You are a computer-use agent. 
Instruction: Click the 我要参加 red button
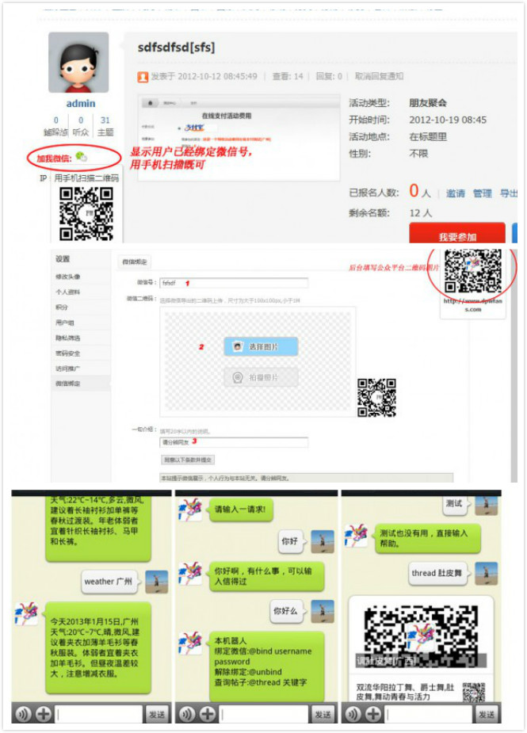[x=457, y=233]
